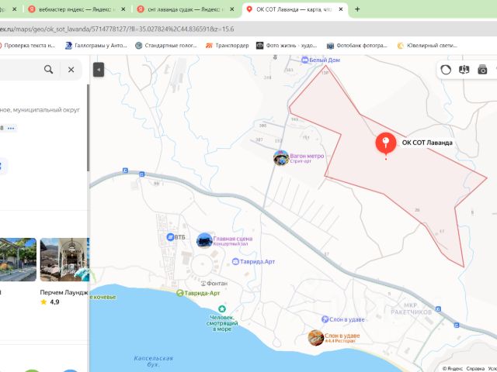Open the photo camera map control
497x372 pixels.
482,70
